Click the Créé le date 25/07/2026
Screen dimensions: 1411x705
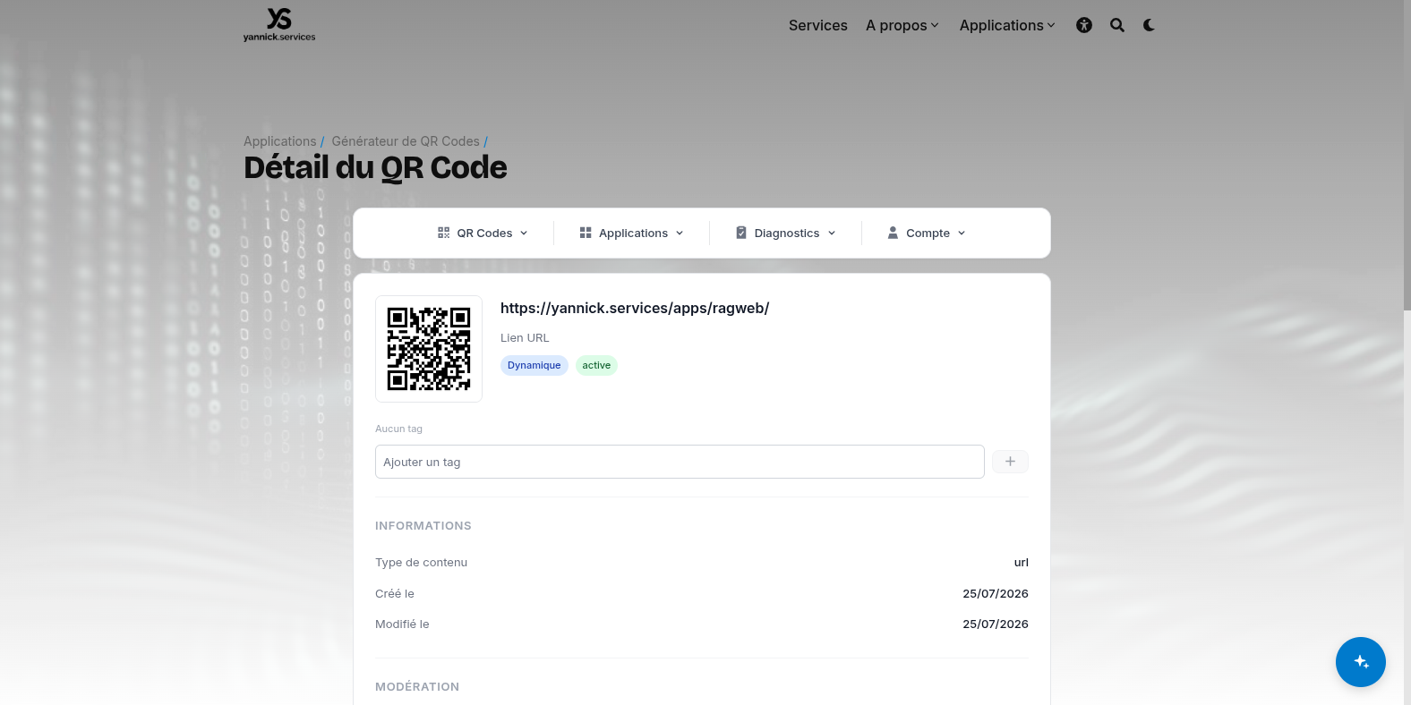pyautogui.click(x=996, y=594)
